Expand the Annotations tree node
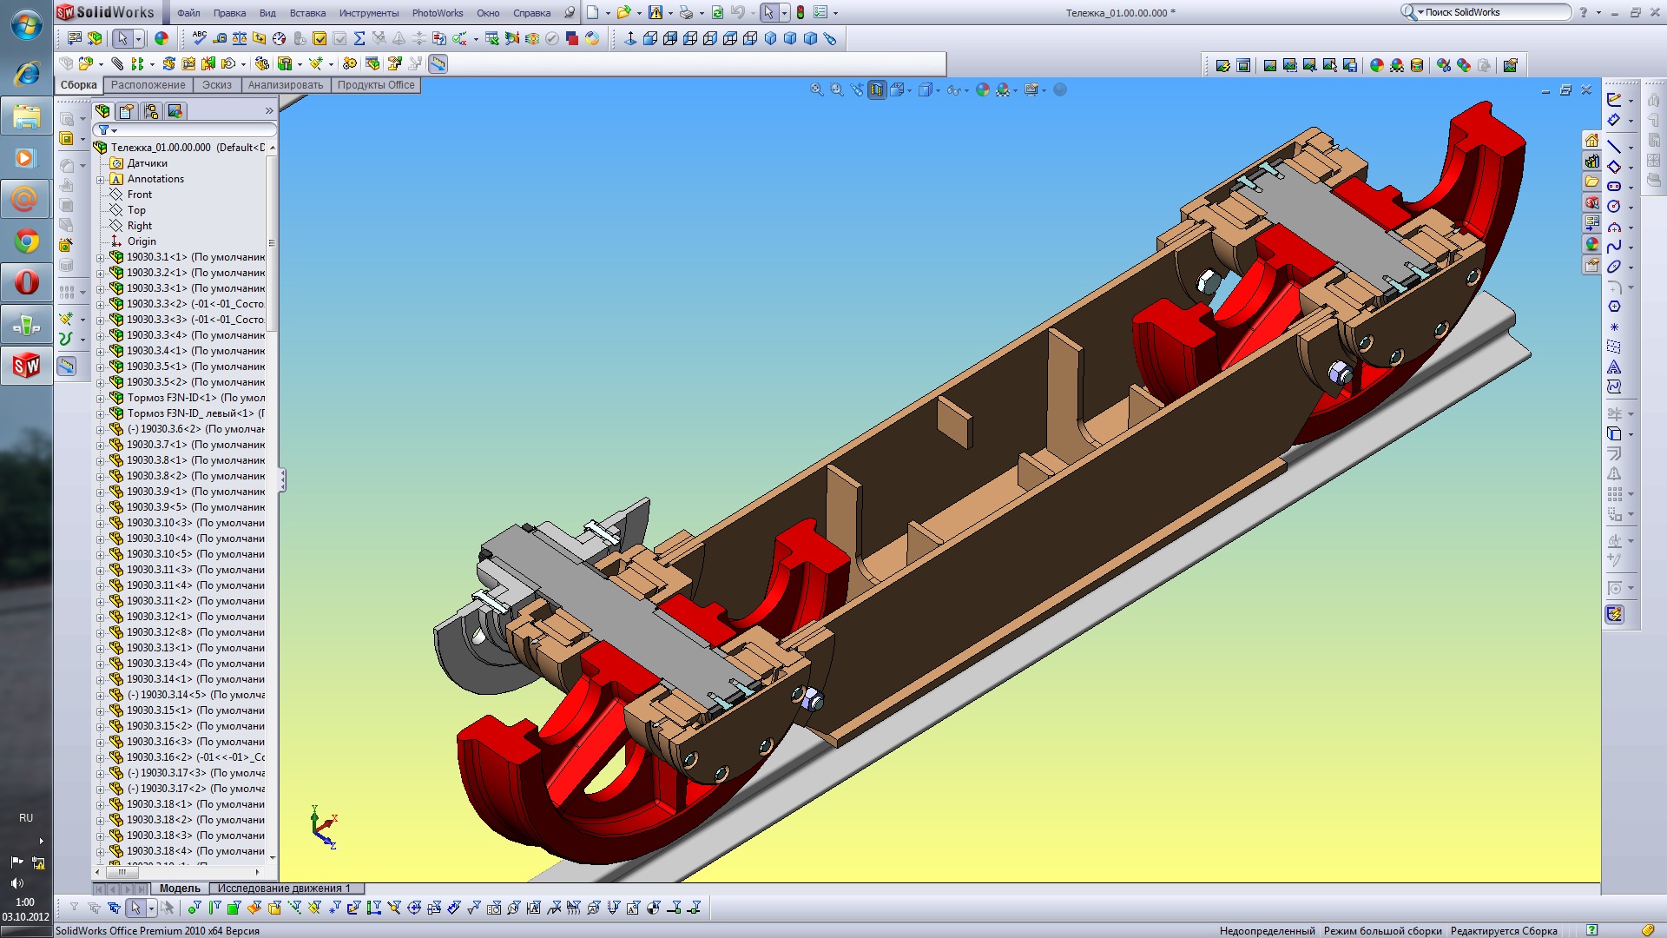This screenshot has height=938, width=1667. [x=100, y=180]
